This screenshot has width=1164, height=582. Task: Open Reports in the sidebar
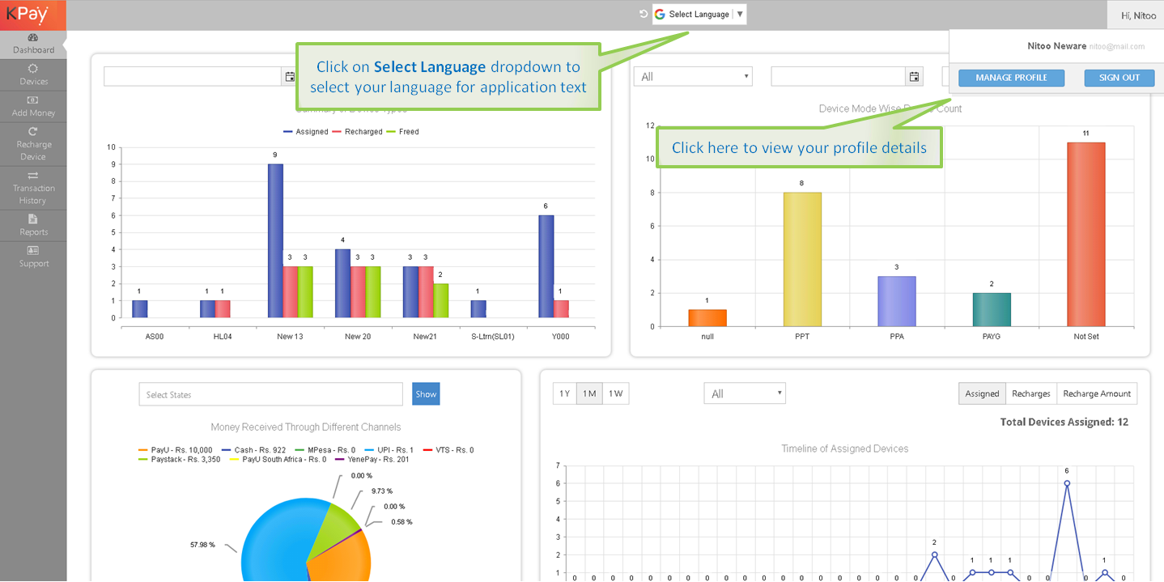[x=33, y=225]
